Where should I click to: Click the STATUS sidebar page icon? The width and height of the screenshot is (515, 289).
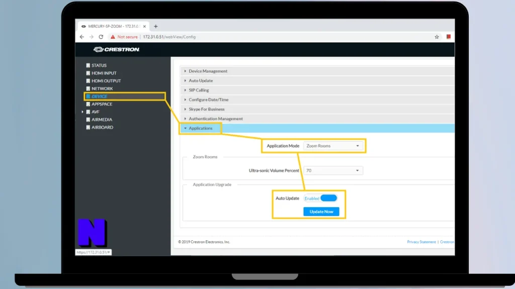(88, 65)
